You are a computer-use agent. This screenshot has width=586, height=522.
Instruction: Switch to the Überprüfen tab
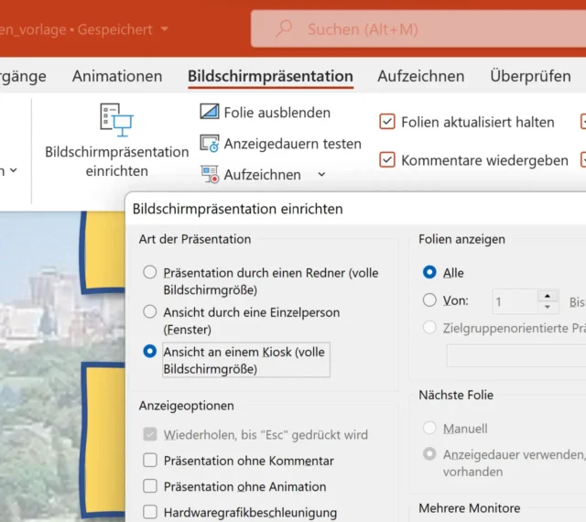coord(530,76)
